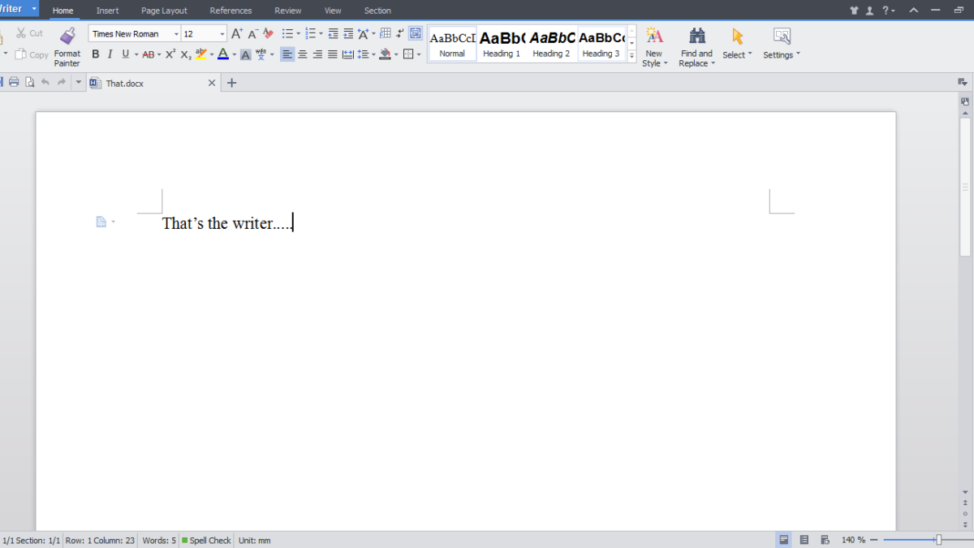Open Find and Replace
The image size is (974, 548).
click(696, 46)
